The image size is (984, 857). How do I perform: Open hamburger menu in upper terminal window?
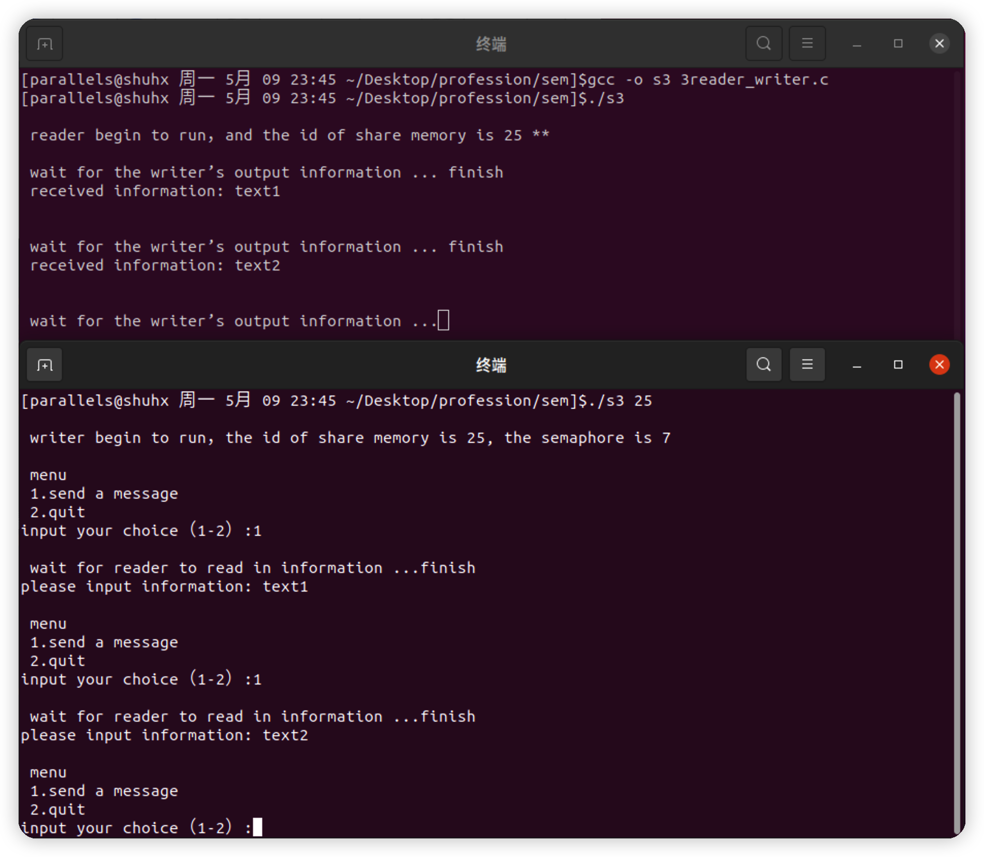pos(807,43)
